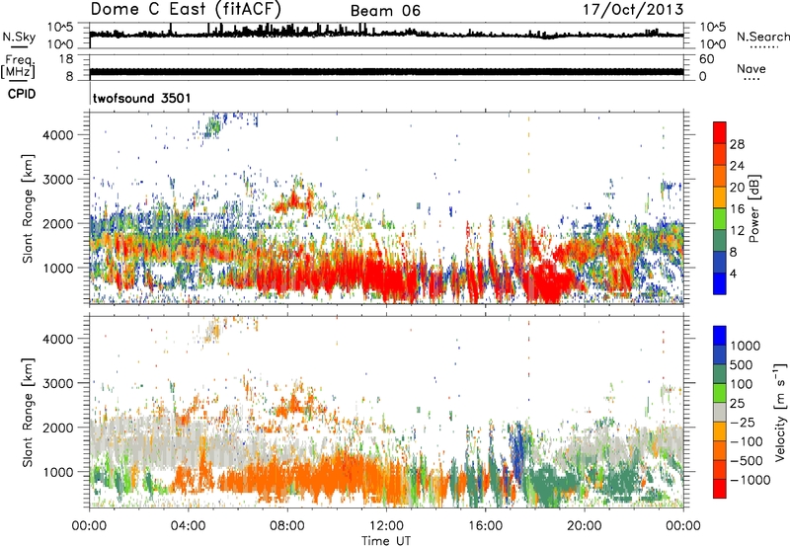Click the '16:00' time tick label
The width and height of the screenshot is (790, 547).
(485, 526)
